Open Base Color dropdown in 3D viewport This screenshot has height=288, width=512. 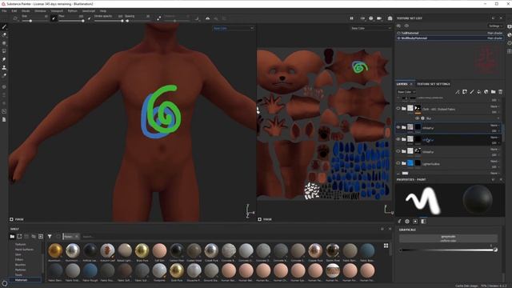pos(233,29)
